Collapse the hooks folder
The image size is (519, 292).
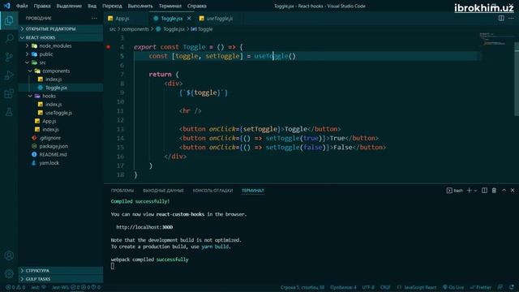tap(61, 96)
